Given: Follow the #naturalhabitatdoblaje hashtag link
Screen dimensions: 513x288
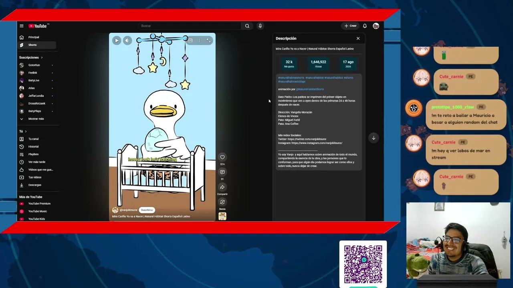Looking at the screenshot, I should coord(291,82).
